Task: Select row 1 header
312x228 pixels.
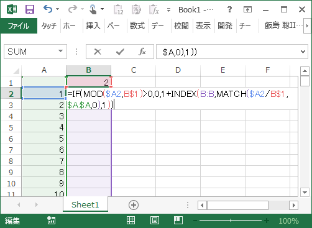Action: click(x=11, y=83)
